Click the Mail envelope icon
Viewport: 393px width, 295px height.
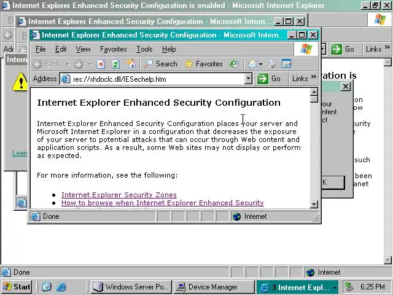252,64
